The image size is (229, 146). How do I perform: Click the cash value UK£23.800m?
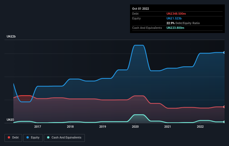(175, 28)
